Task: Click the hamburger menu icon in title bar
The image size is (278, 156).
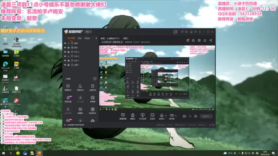Action: 199,32
